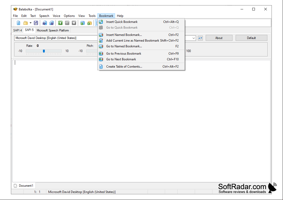Choose Create Table of Contents... entry

(141, 67)
